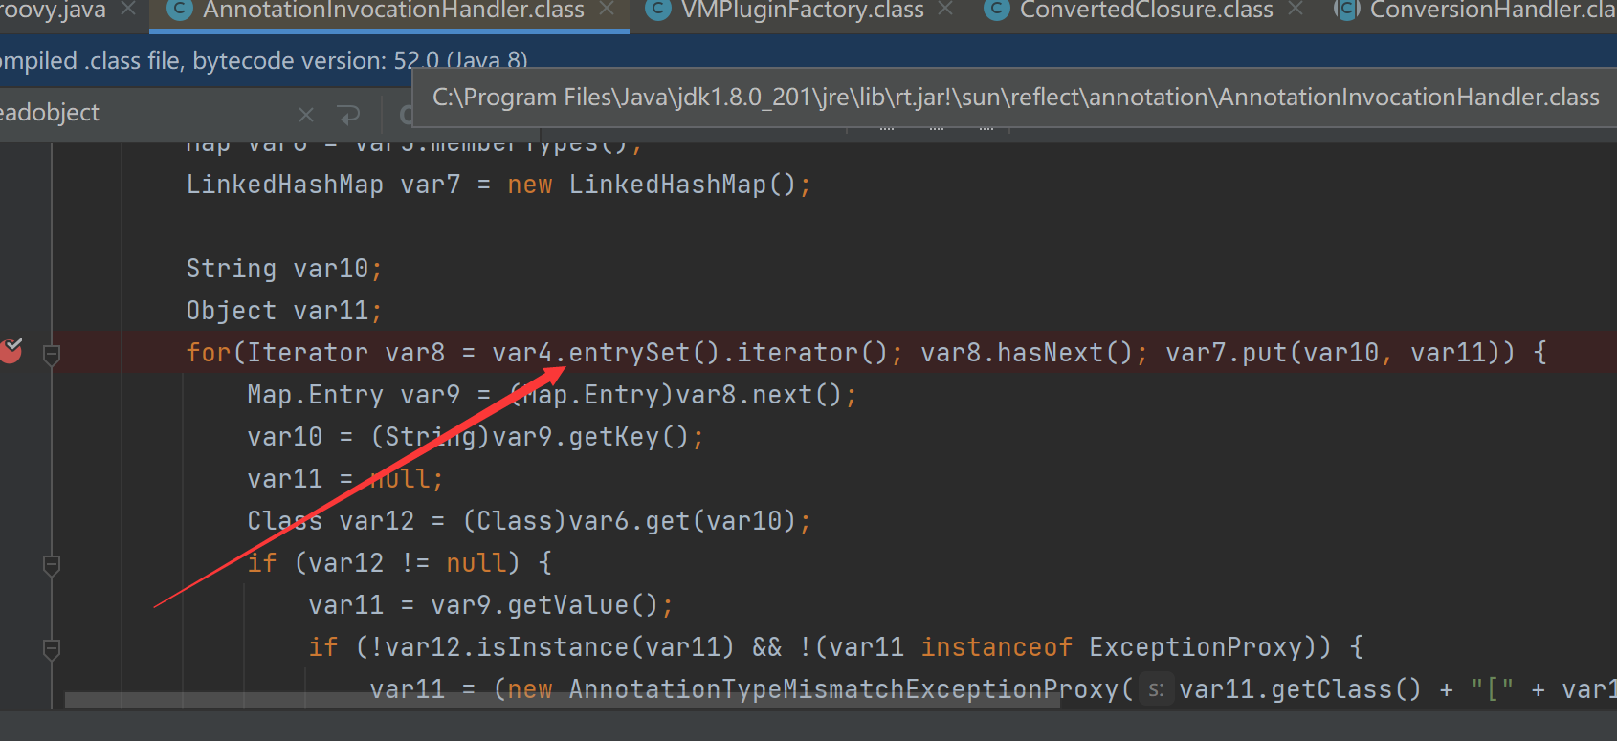Click the search text input field

click(x=144, y=113)
